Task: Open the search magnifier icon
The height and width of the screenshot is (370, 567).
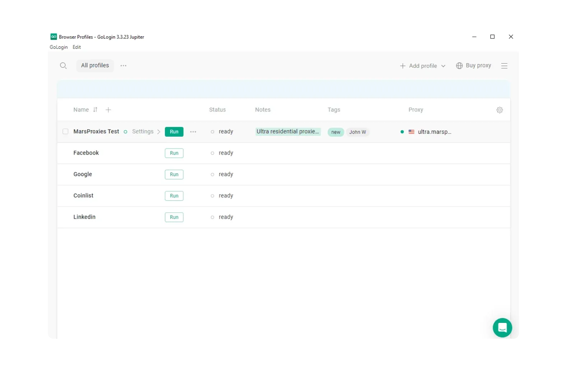Action: click(63, 65)
